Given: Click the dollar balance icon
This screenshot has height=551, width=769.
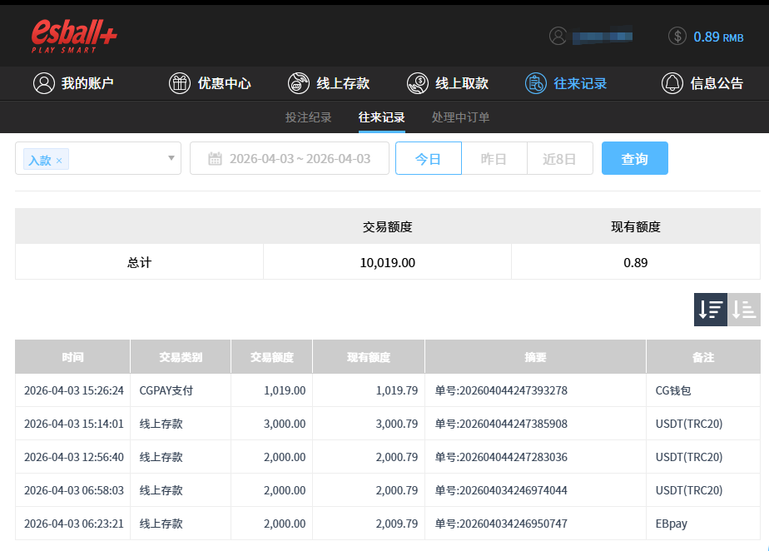Looking at the screenshot, I should tap(677, 37).
